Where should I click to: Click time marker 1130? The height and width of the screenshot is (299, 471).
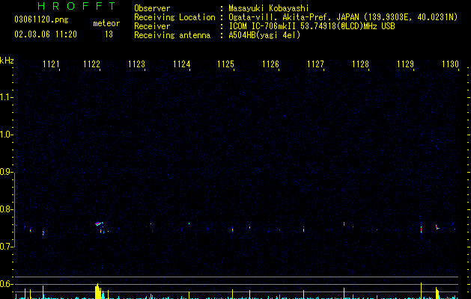click(450, 64)
